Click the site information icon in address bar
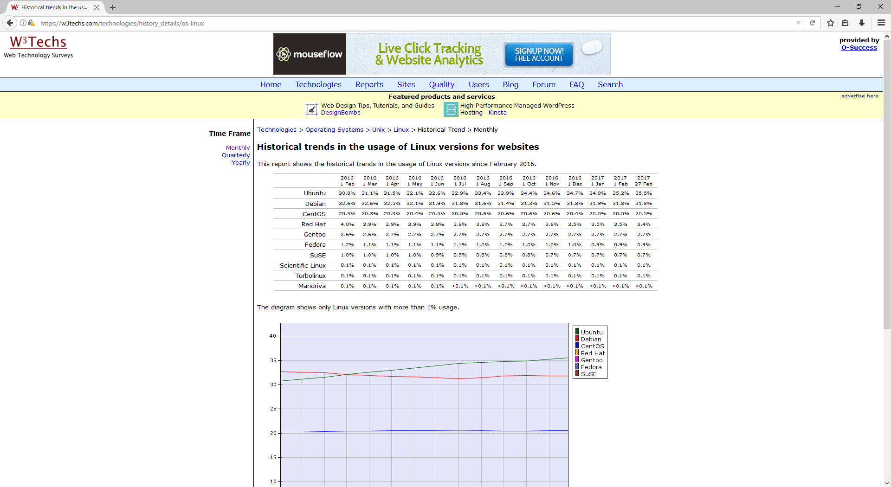The width and height of the screenshot is (891, 487). (23, 23)
